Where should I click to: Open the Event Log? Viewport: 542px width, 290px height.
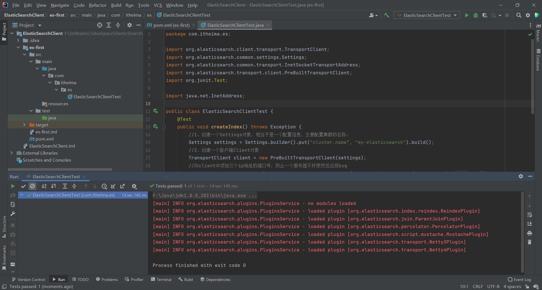tap(519, 279)
